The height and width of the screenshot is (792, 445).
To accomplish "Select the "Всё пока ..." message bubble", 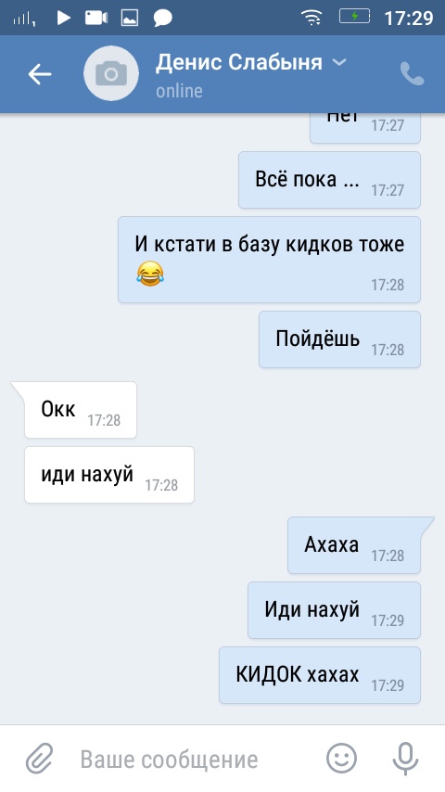I will [329, 180].
